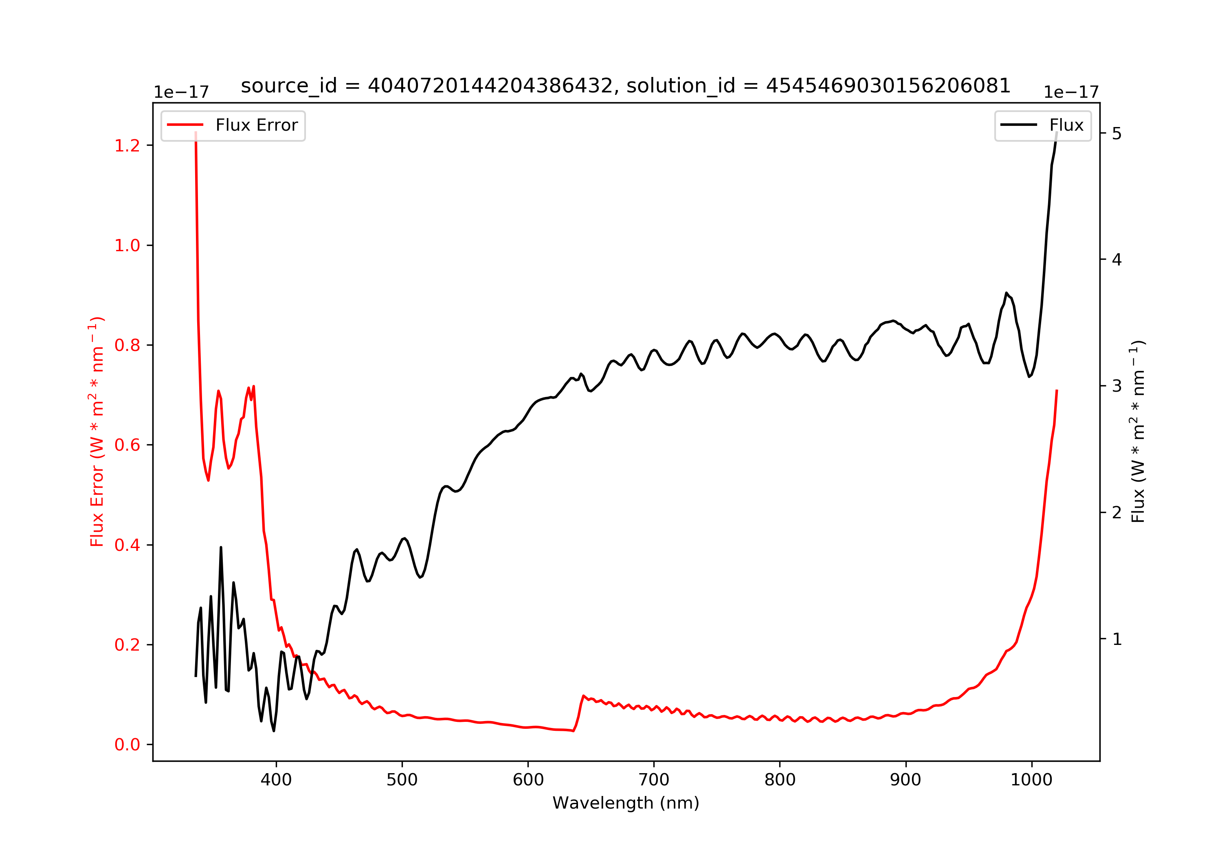Click the red 0.6 tick label
This screenshot has width=1222, height=855.
(127, 445)
